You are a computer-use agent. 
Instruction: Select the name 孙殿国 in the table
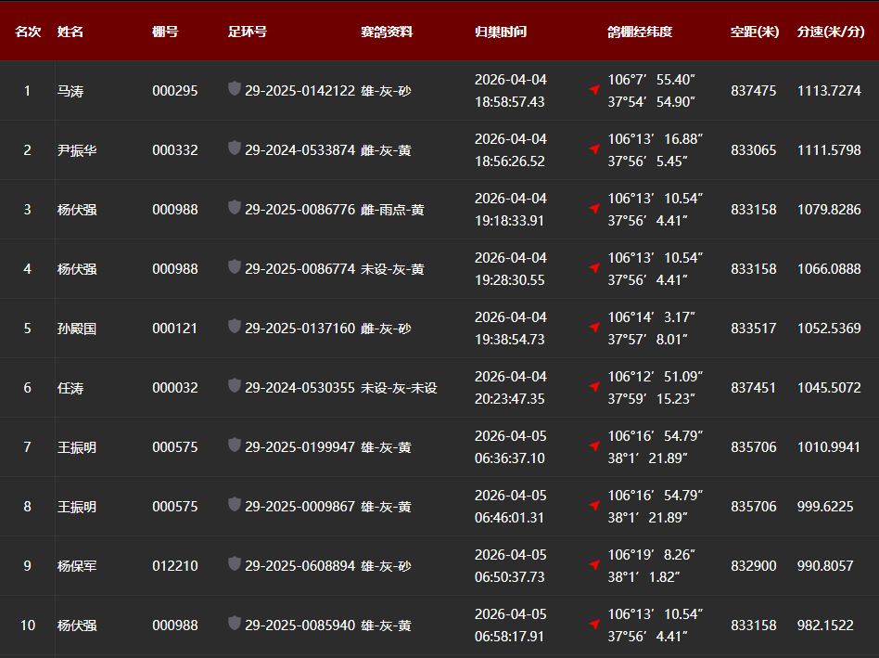(77, 329)
